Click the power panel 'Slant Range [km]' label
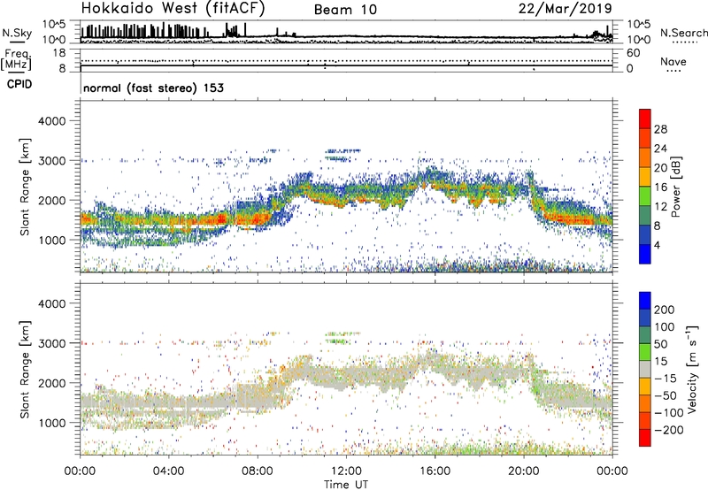The width and height of the screenshot is (708, 490). pyautogui.click(x=25, y=187)
